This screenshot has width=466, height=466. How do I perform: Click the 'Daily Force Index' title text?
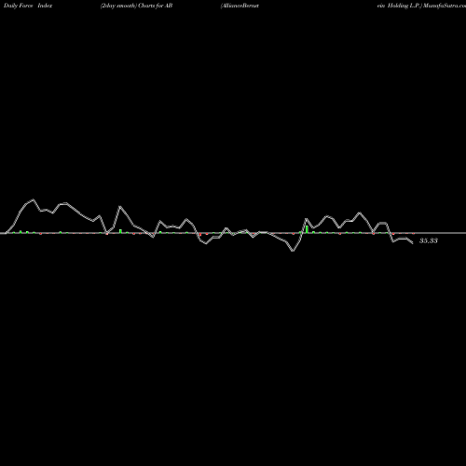coord(28,6)
